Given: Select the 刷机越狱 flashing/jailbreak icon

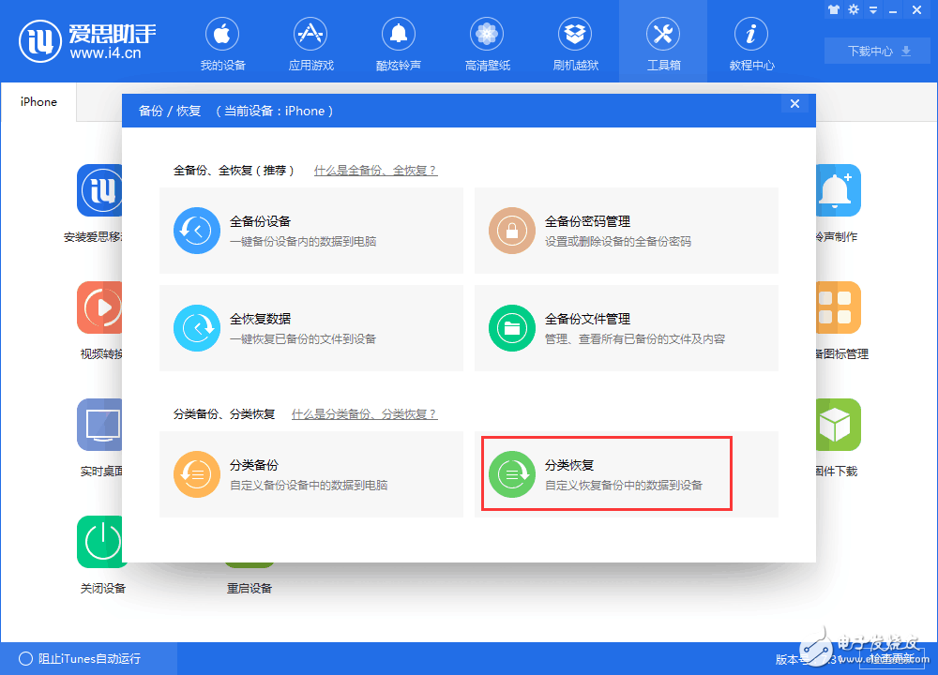Looking at the screenshot, I should click(x=575, y=42).
